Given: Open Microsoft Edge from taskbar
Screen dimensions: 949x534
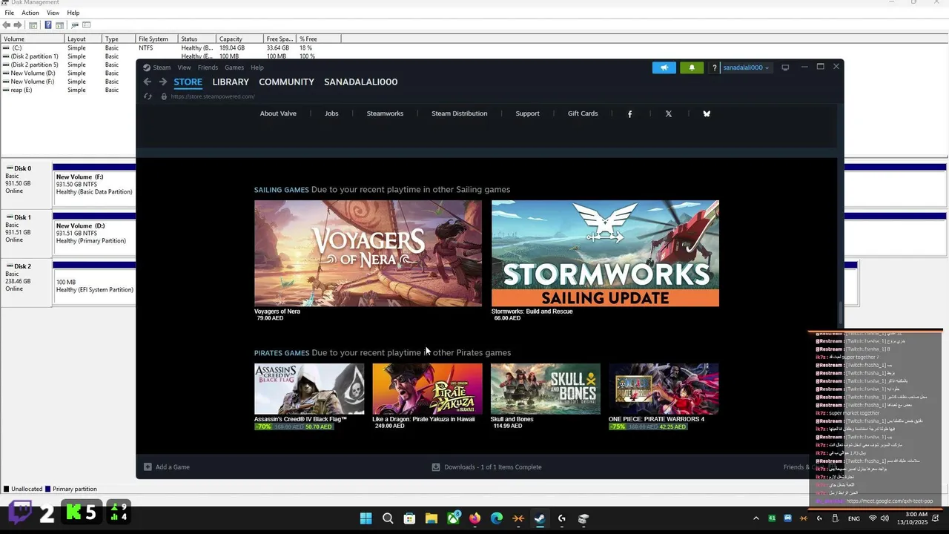Looking at the screenshot, I should 496,518.
